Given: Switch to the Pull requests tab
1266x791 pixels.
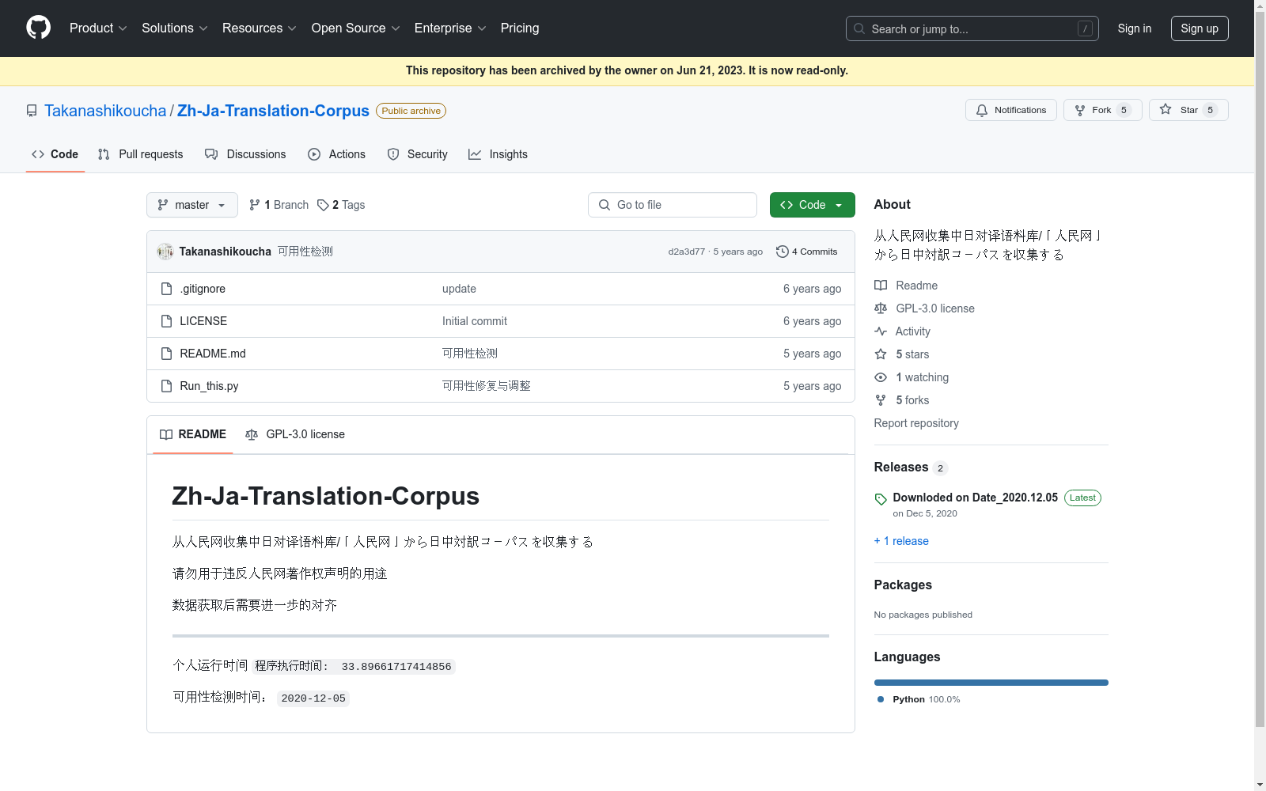Looking at the screenshot, I should 140,154.
